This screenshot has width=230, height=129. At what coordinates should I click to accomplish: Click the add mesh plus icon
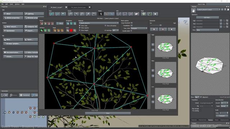pos(225,10)
